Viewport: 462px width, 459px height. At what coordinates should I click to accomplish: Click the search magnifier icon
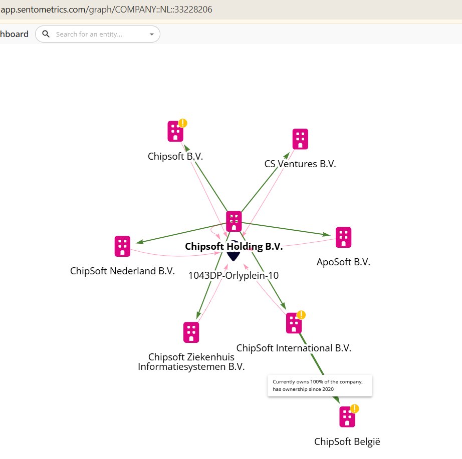tap(46, 34)
